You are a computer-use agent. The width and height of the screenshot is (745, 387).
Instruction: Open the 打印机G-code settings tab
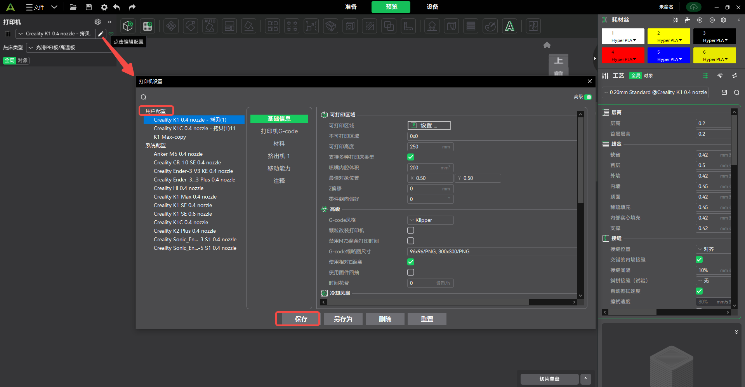click(279, 131)
